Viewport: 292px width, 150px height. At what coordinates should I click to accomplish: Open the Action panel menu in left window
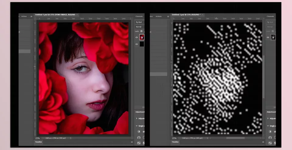(31, 16)
